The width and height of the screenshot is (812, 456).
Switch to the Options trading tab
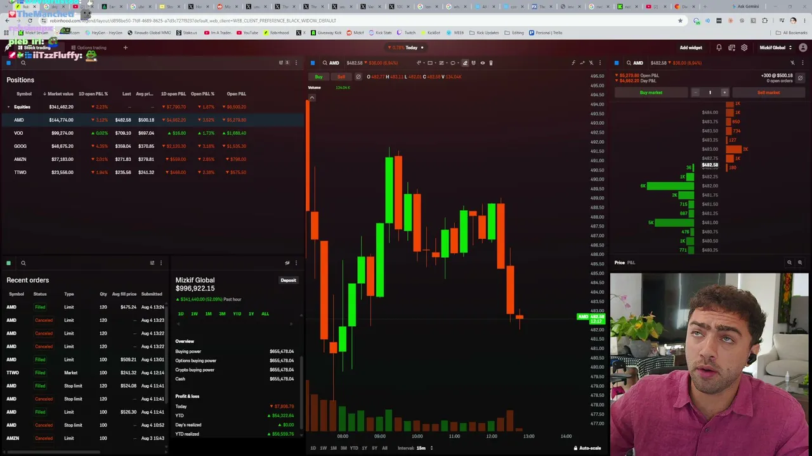[x=88, y=47]
